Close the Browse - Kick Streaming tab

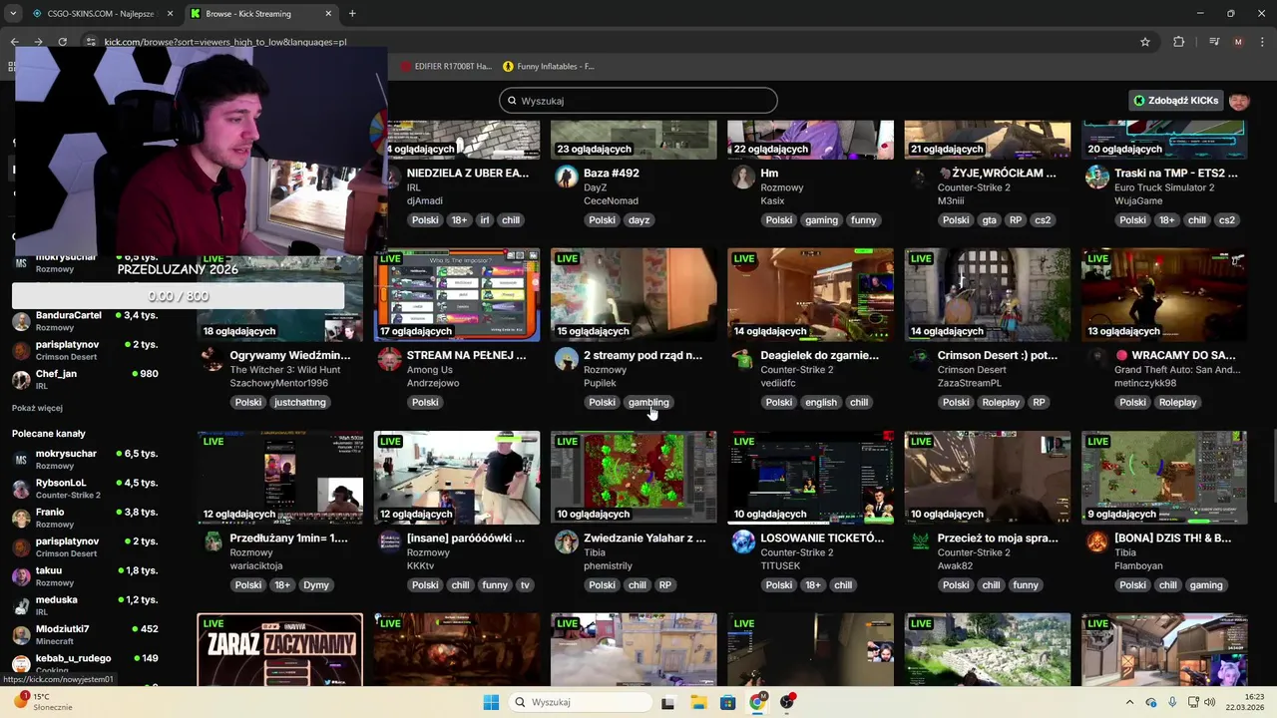pos(329,14)
